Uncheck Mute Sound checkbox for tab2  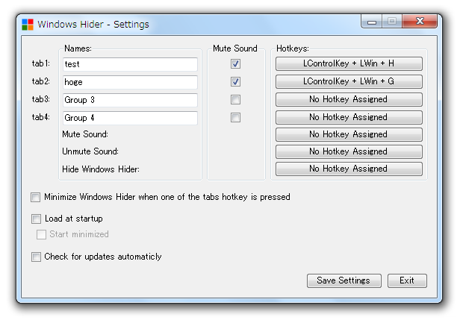coord(235,82)
